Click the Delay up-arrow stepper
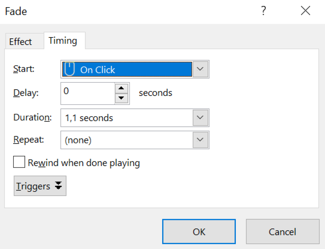325x249 pixels. point(121,88)
